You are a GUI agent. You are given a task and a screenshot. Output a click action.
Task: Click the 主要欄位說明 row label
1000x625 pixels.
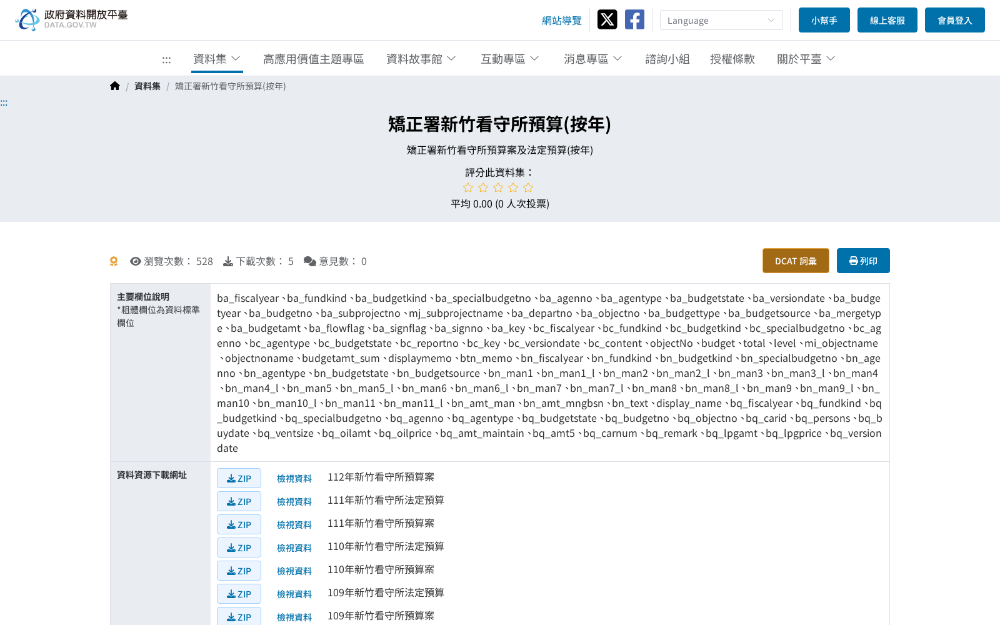[143, 297]
